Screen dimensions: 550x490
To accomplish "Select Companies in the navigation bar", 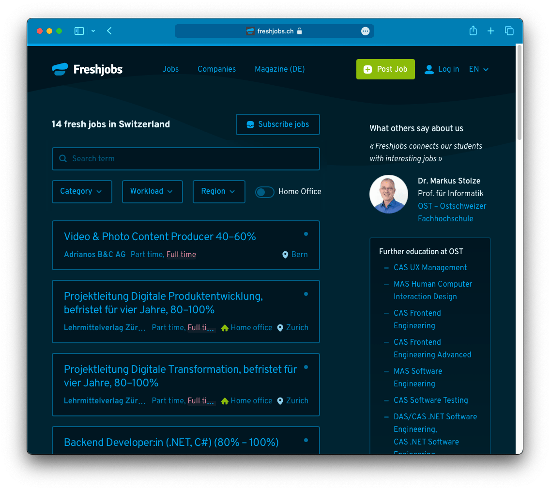I will [x=216, y=69].
